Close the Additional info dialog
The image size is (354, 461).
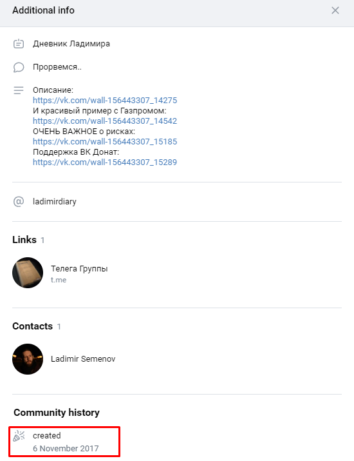point(335,10)
